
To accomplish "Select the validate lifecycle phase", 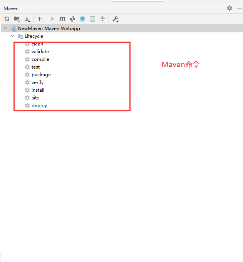I will pos(40,52).
